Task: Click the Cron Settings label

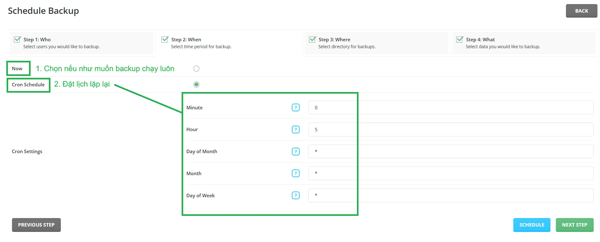Action: (x=27, y=152)
